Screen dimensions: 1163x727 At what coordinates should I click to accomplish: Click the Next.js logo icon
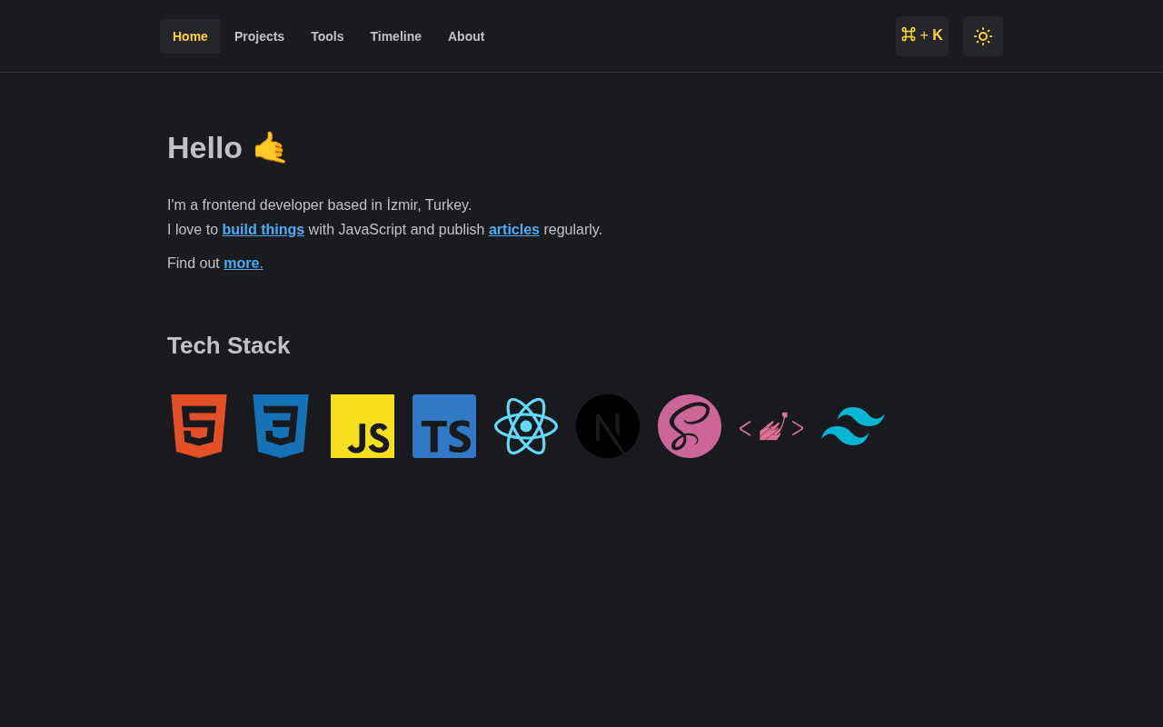coord(608,426)
